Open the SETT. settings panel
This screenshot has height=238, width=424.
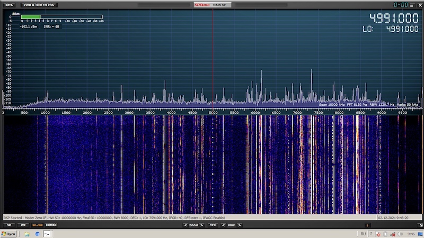tap(9, 5)
